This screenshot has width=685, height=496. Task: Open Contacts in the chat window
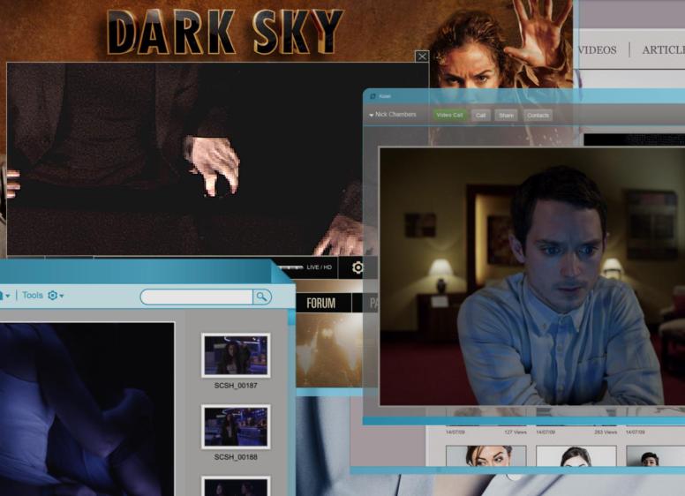(538, 116)
